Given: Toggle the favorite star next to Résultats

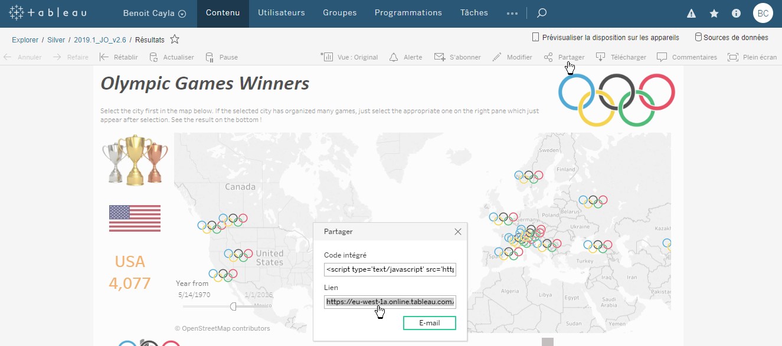Looking at the screenshot, I should (x=175, y=39).
